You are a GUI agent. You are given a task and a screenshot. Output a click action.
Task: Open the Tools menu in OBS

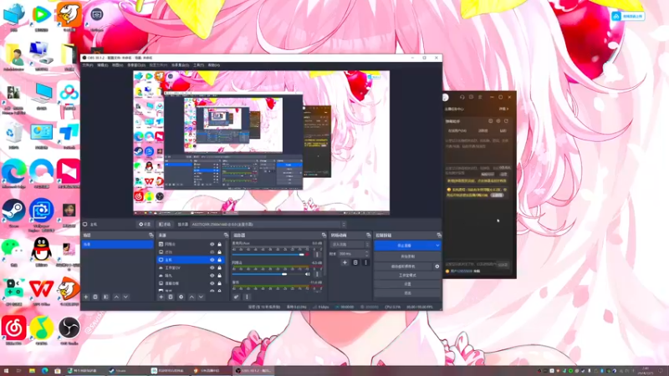click(198, 65)
